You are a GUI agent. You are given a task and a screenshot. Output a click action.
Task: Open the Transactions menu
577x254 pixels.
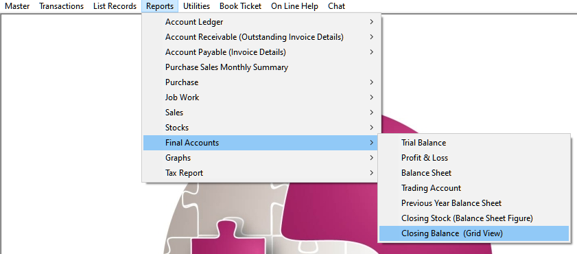pos(62,6)
